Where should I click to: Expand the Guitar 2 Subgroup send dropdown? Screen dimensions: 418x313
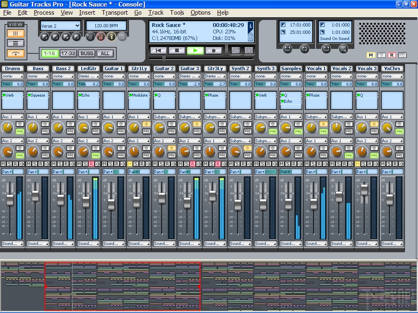click(x=165, y=117)
